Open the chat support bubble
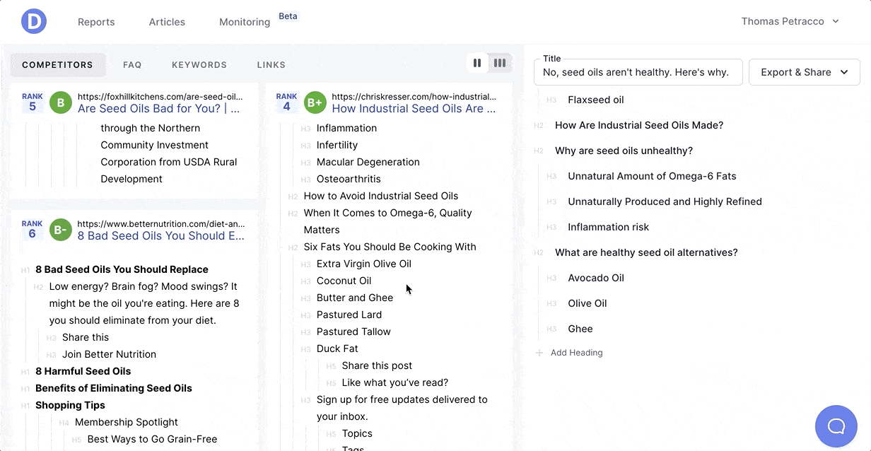 click(836, 426)
